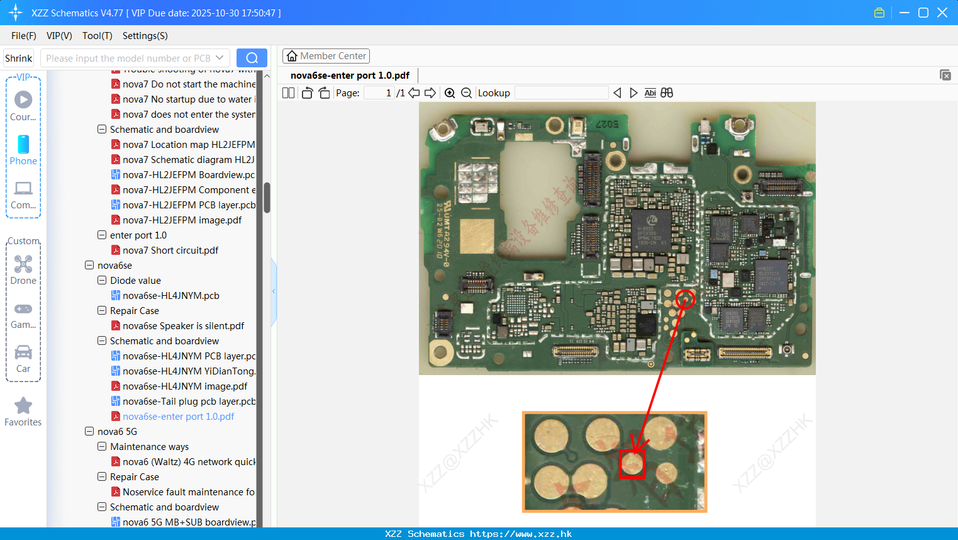This screenshot has height=540, width=958.
Task: Go to next page arrow
Action: pyautogui.click(x=430, y=93)
